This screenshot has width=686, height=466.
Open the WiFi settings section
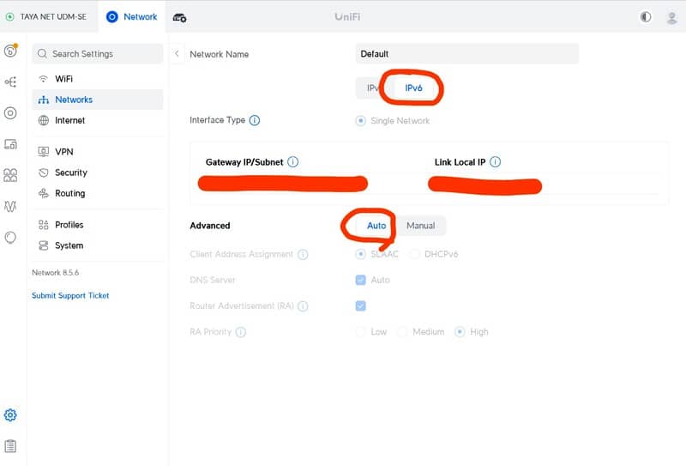point(63,78)
